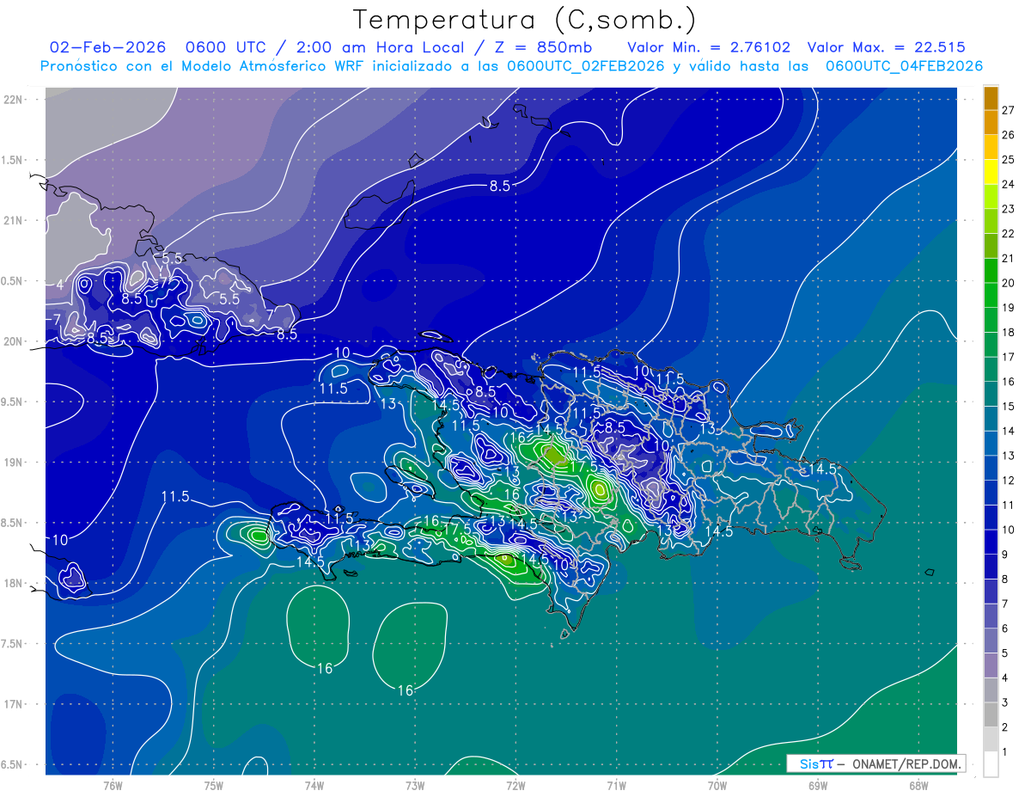Click the color scale label "6"

1005,628
